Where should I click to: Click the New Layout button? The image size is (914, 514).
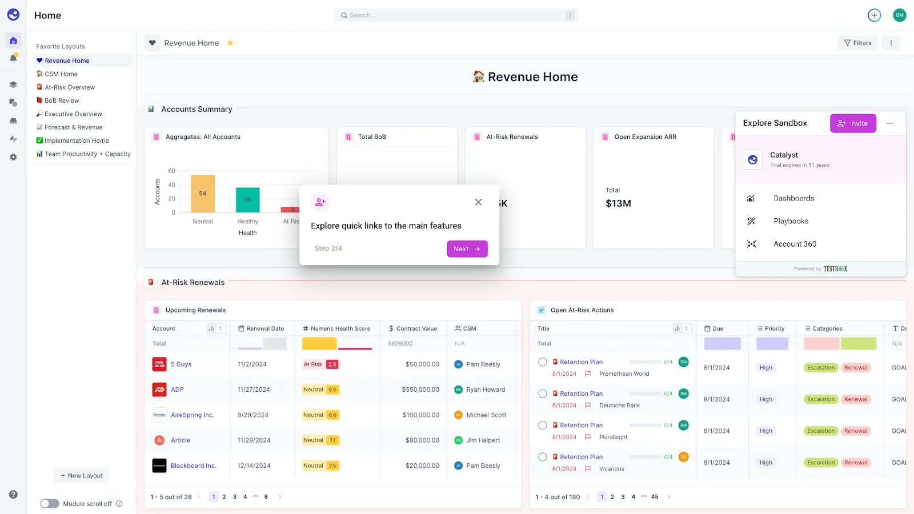[x=82, y=476]
